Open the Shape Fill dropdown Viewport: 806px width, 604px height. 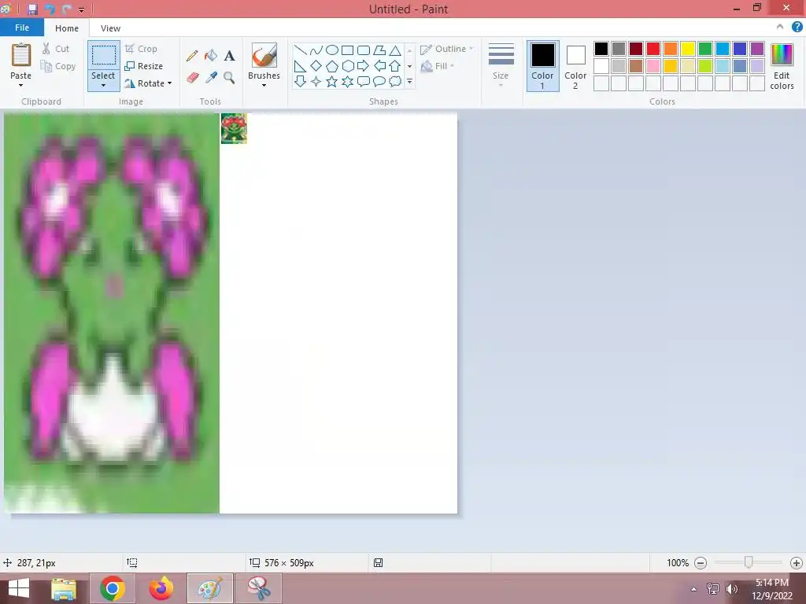438,66
